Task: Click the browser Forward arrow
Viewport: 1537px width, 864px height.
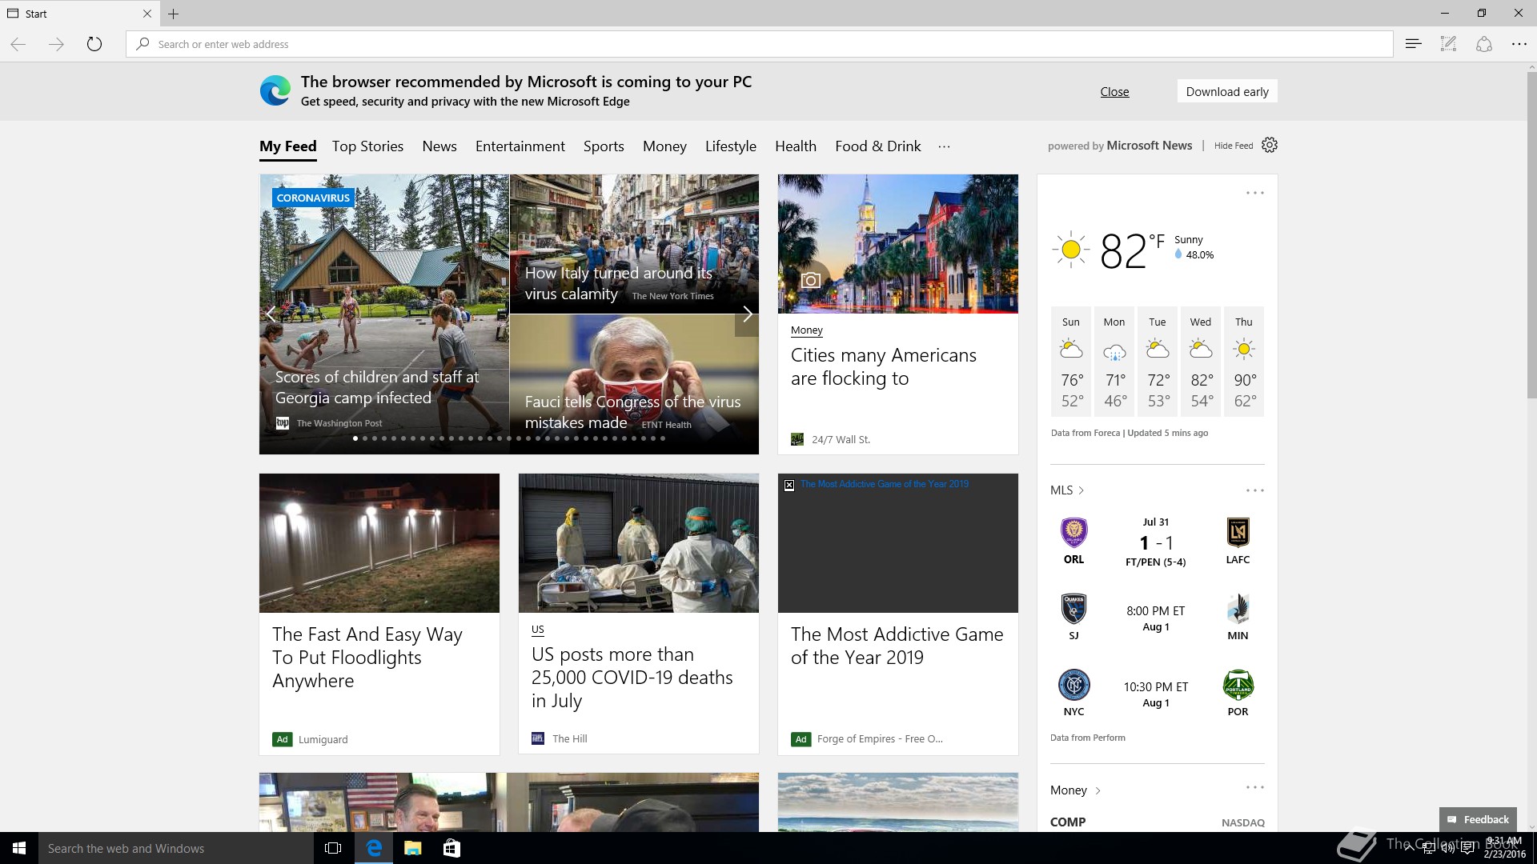Action: pos(56,44)
